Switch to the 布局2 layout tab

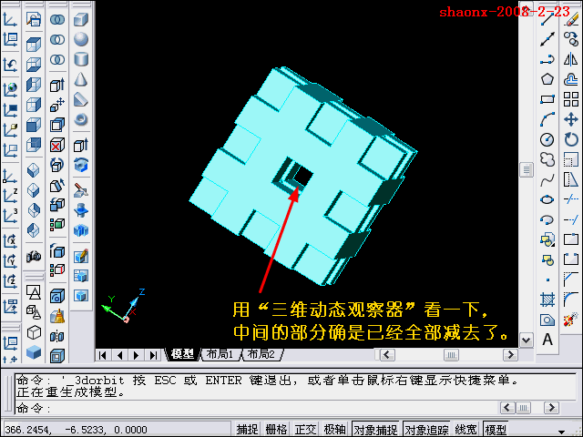pos(261,354)
